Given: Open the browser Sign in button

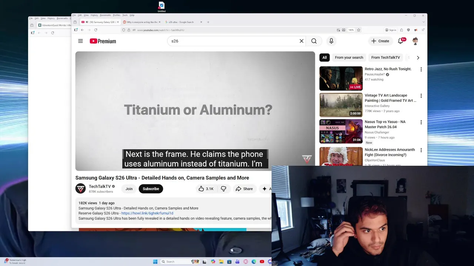Looking at the screenshot, I should coord(391,30).
